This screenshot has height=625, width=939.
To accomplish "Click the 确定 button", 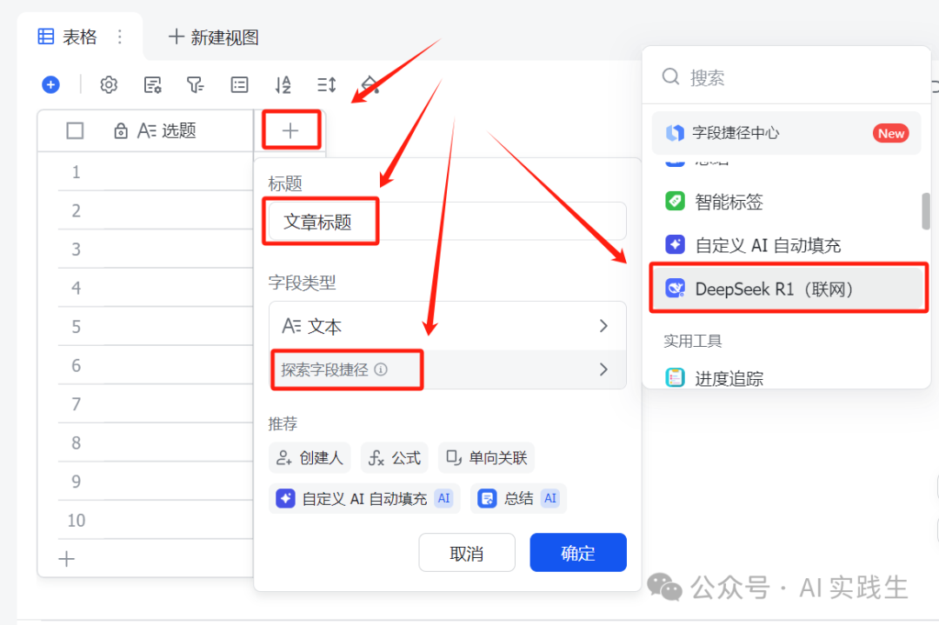I will (x=578, y=553).
